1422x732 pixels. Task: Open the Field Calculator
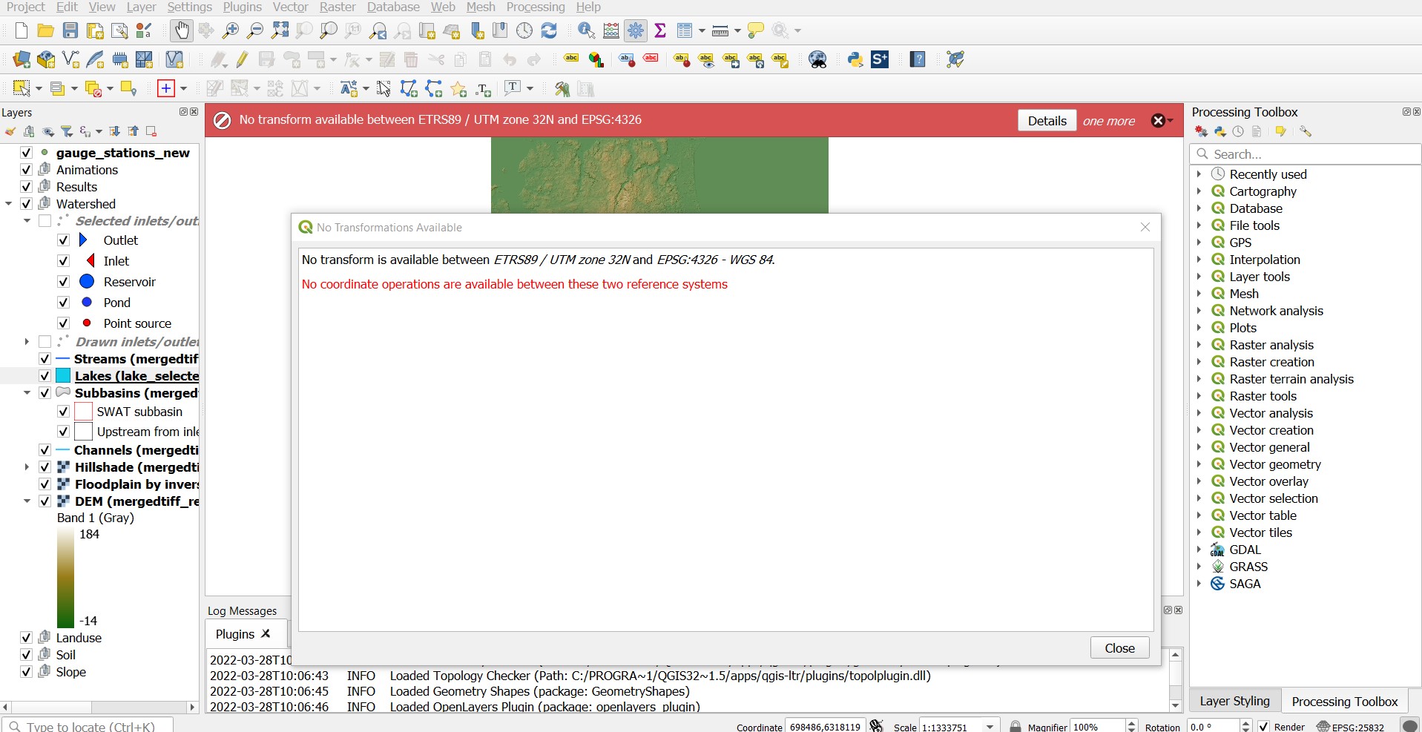click(x=611, y=30)
